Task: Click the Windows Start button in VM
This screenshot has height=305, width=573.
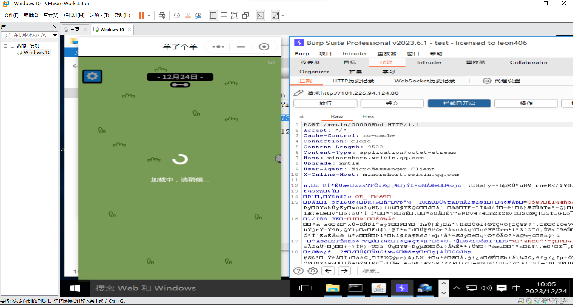Action: coord(75,288)
